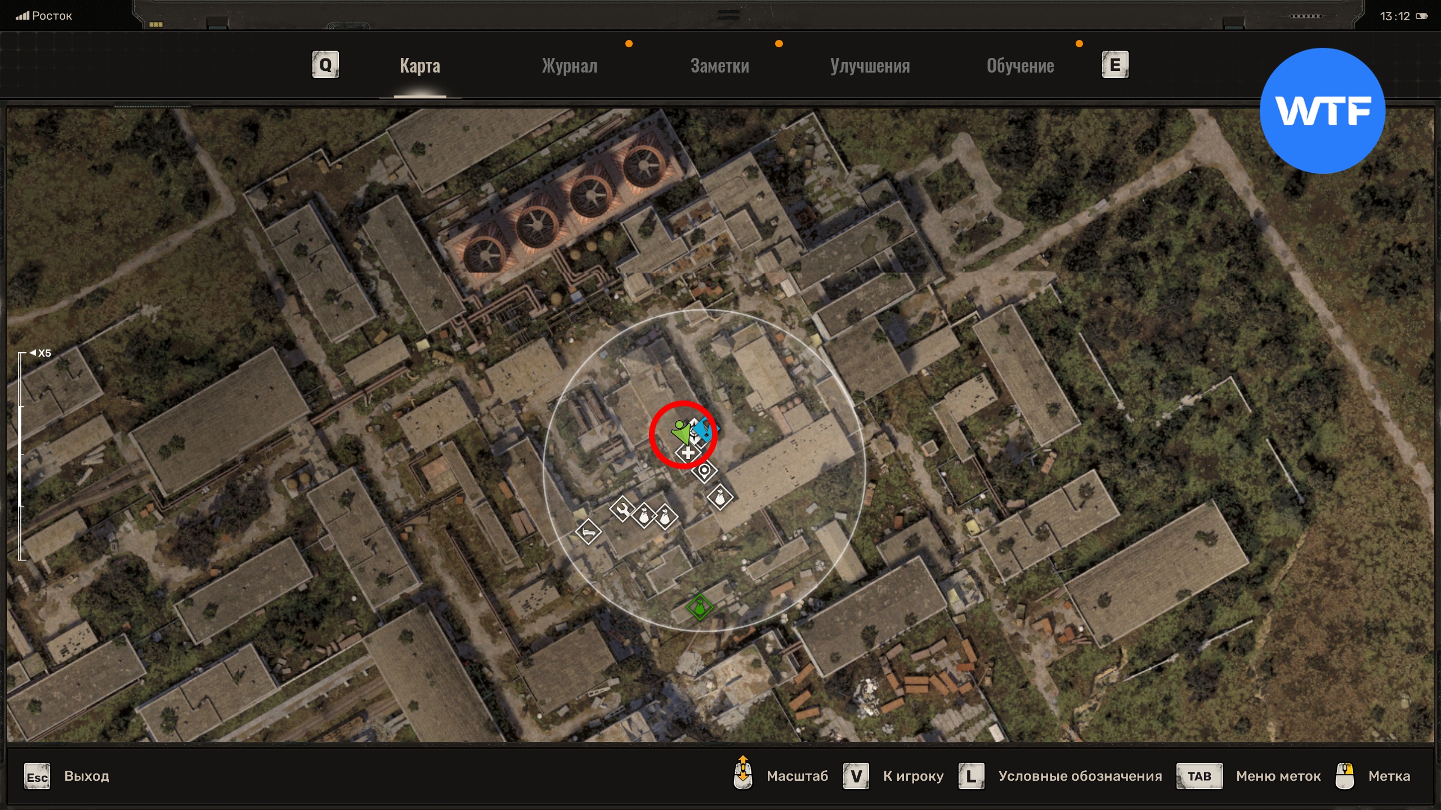1441x810 pixels.
Task: Go to the Обучение tab
Action: pyautogui.click(x=1020, y=66)
